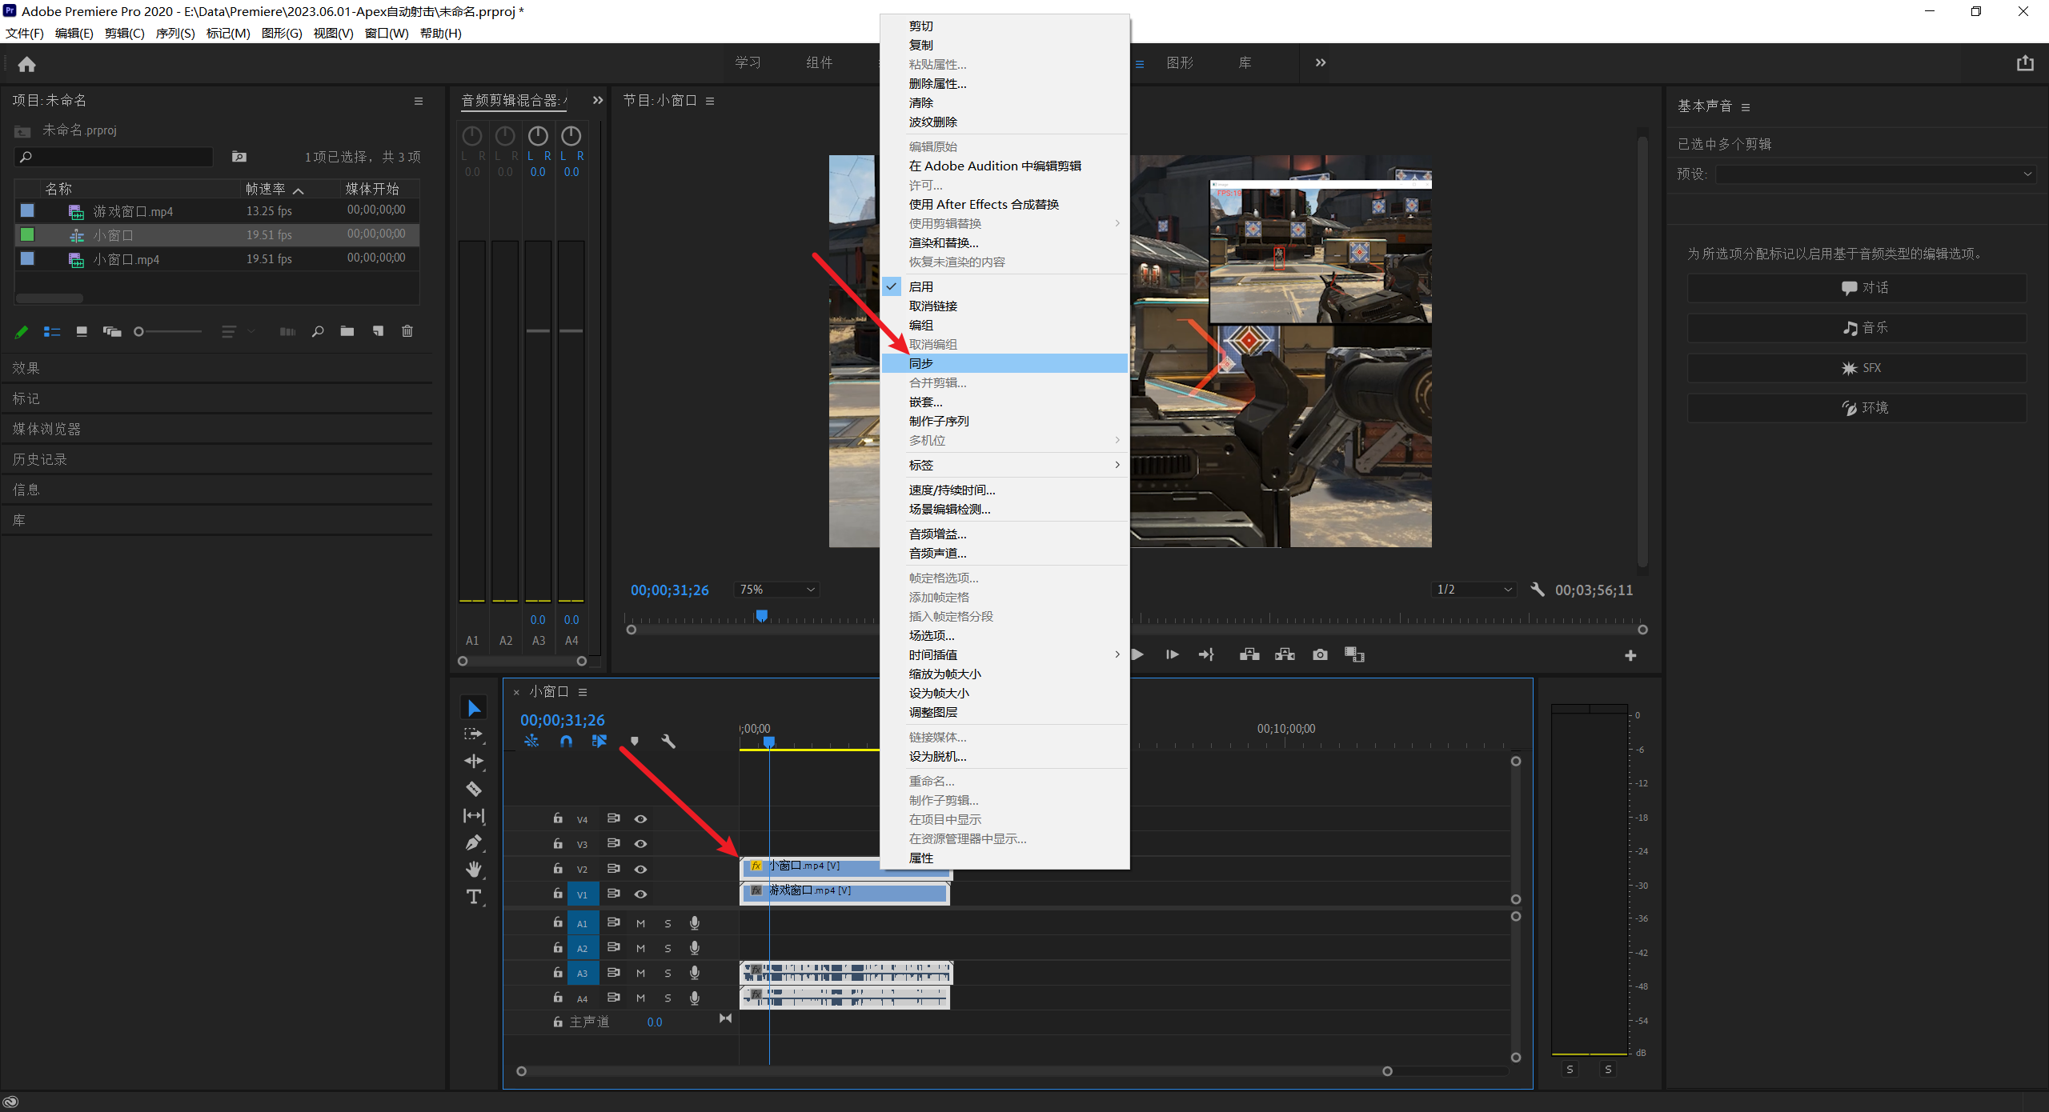Screen dimensions: 2049x1112
Task: Expand the 预设 preset dropdown
Action: (1875, 174)
